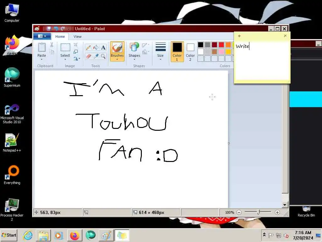Pick the black color swatch

pyautogui.click(x=201, y=44)
